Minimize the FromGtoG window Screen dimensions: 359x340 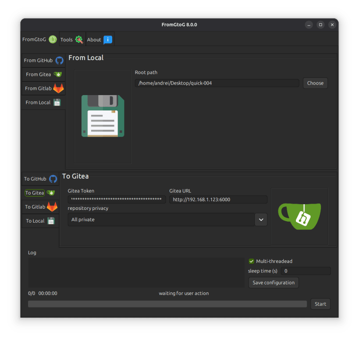[309, 25]
